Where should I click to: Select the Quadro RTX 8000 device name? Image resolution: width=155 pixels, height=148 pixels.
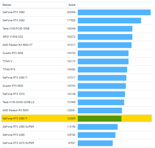tap(13, 53)
